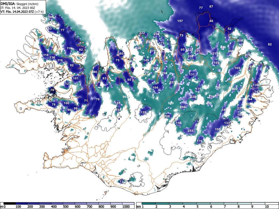Click the legend label '1000' on m scale
Screen dimensions: 279x209
click(126, 207)
